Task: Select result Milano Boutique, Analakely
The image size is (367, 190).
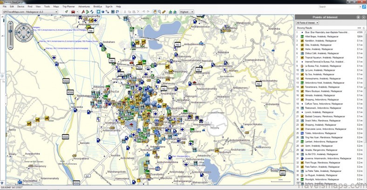Action: 330,91
